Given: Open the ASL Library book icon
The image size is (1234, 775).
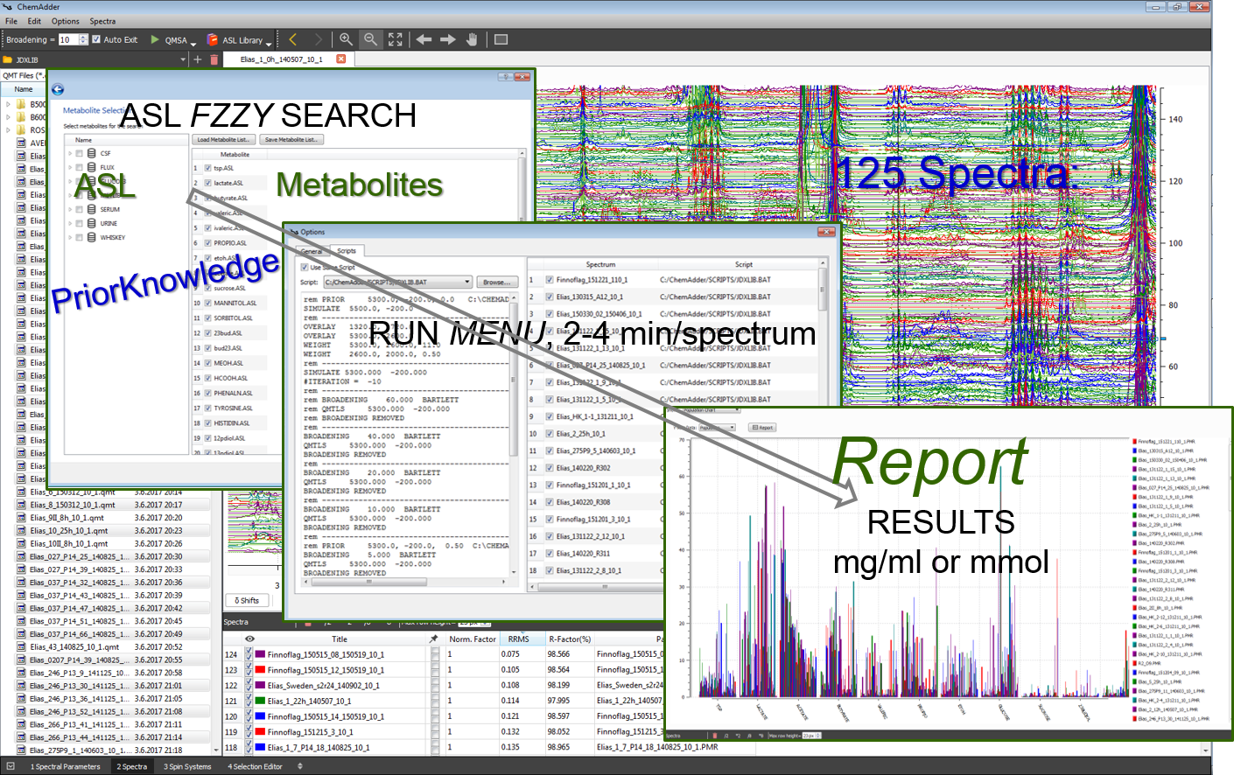Looking at the screenshot, I should (212, 39).
